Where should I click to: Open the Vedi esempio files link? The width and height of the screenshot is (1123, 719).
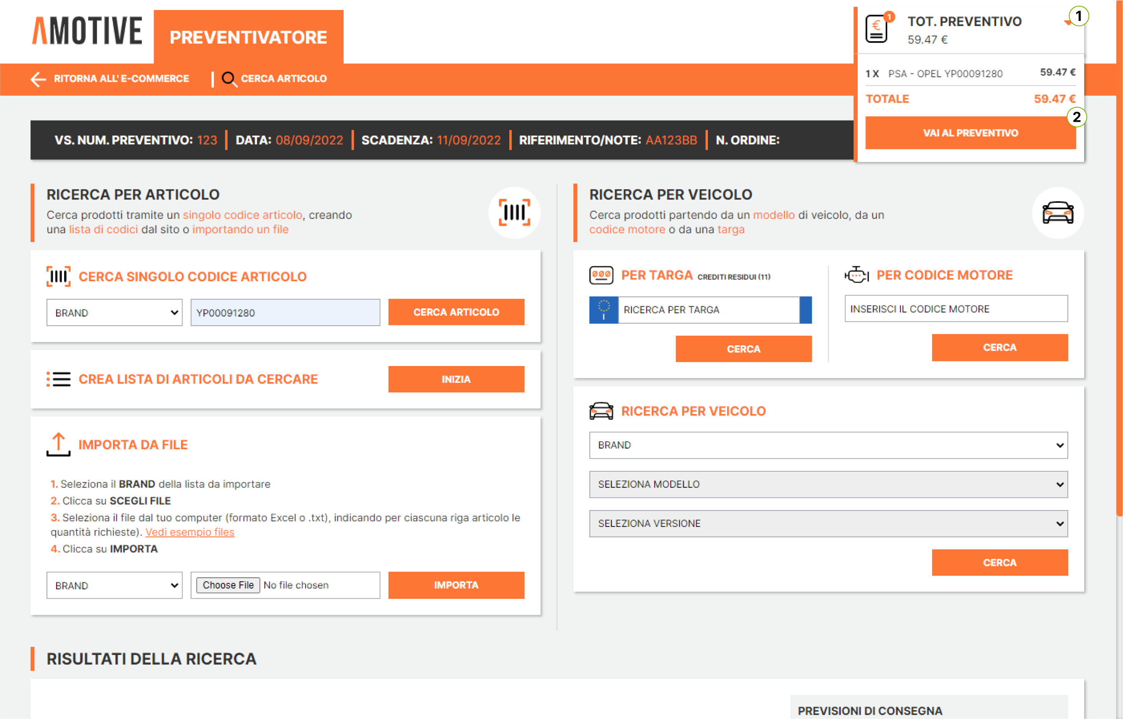click(189, 532)
